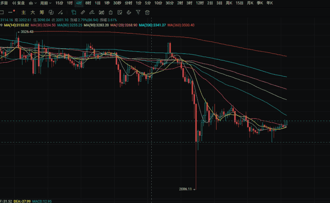Image resolution: width=330 pixels, height=203 pixels.
Task: Choose the 年K yearly interval
Action: pyautogui.click(x=269, y=3)
